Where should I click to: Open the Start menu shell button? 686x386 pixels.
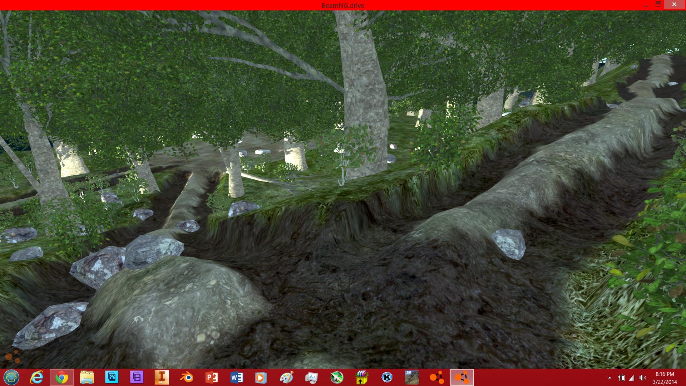pos(11,377)
